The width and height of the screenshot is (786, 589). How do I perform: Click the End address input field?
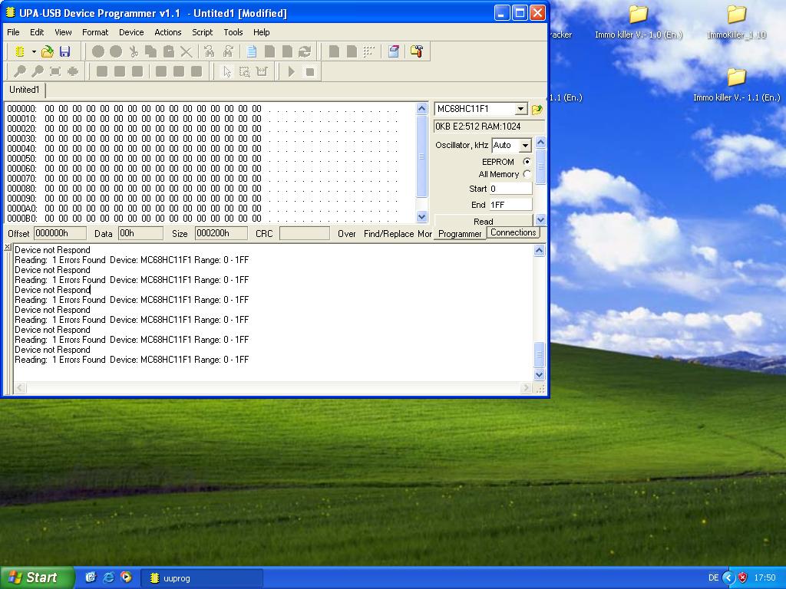[x=510, y=205]
